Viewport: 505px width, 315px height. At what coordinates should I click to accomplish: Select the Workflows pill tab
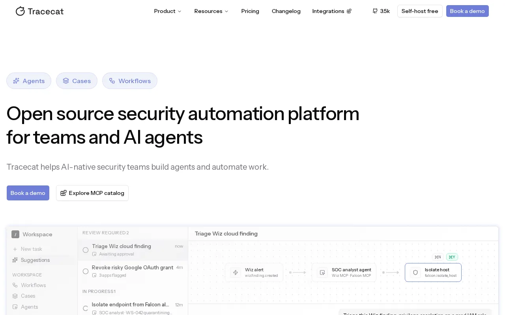coord(130,81)
